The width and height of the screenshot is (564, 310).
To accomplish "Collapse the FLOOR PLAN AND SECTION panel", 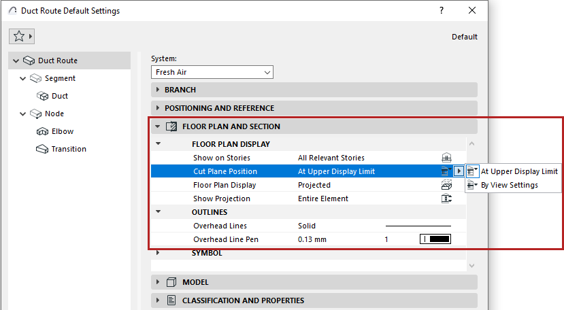I will tap(158, 126).
